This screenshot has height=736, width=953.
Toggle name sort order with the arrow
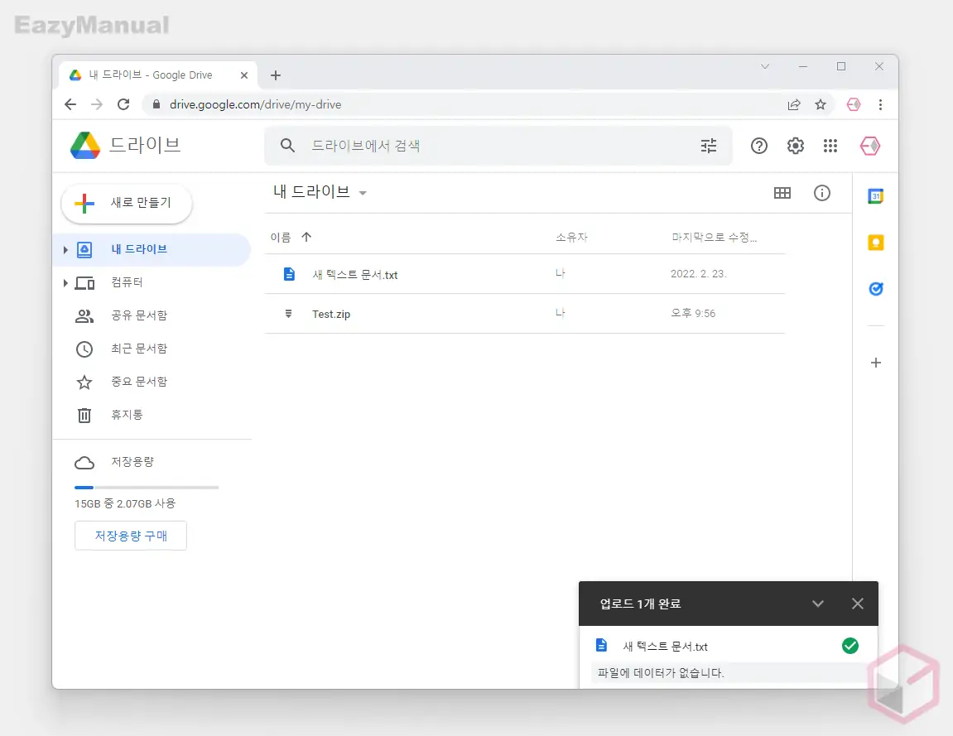306,237
